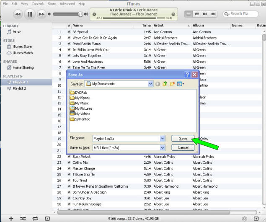This screenshot has width=266, height=222.
Task: Click the left arrow icon in the now-playing display
Action: pyautogui.click(x=94, y=14)
